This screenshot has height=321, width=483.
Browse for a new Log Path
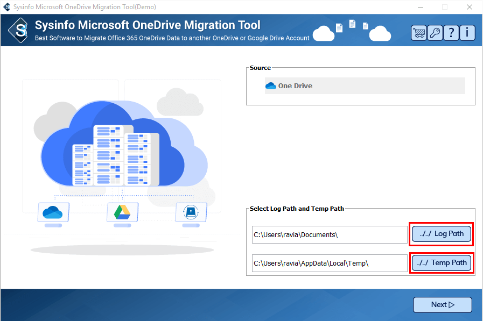442,234
